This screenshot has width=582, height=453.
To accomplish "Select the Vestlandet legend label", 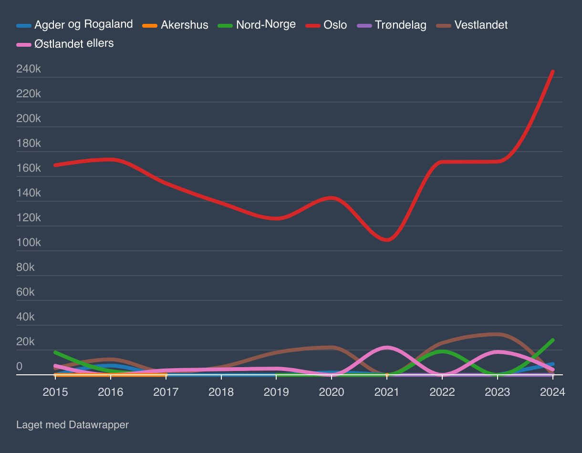I will point(481,25).
